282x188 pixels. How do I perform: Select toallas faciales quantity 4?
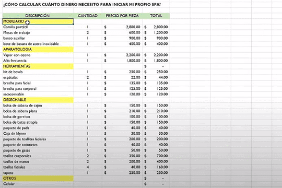coord(88,167)
